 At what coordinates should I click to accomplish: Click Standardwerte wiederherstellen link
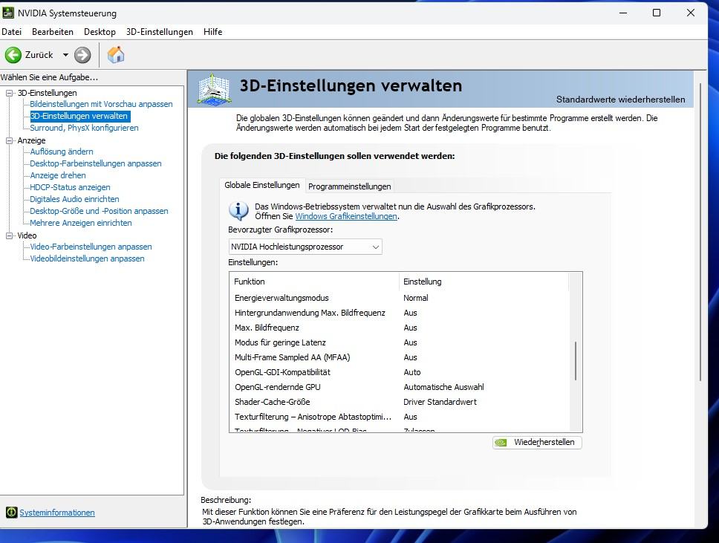[x=620, y=100]
